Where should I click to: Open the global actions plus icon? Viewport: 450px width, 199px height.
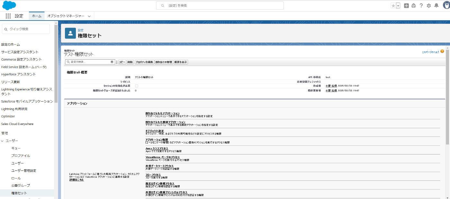pos(406,5)
